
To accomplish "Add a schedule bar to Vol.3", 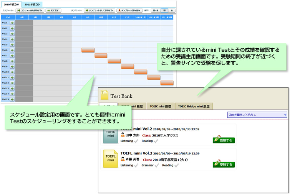I will click(x=12, y=34).
